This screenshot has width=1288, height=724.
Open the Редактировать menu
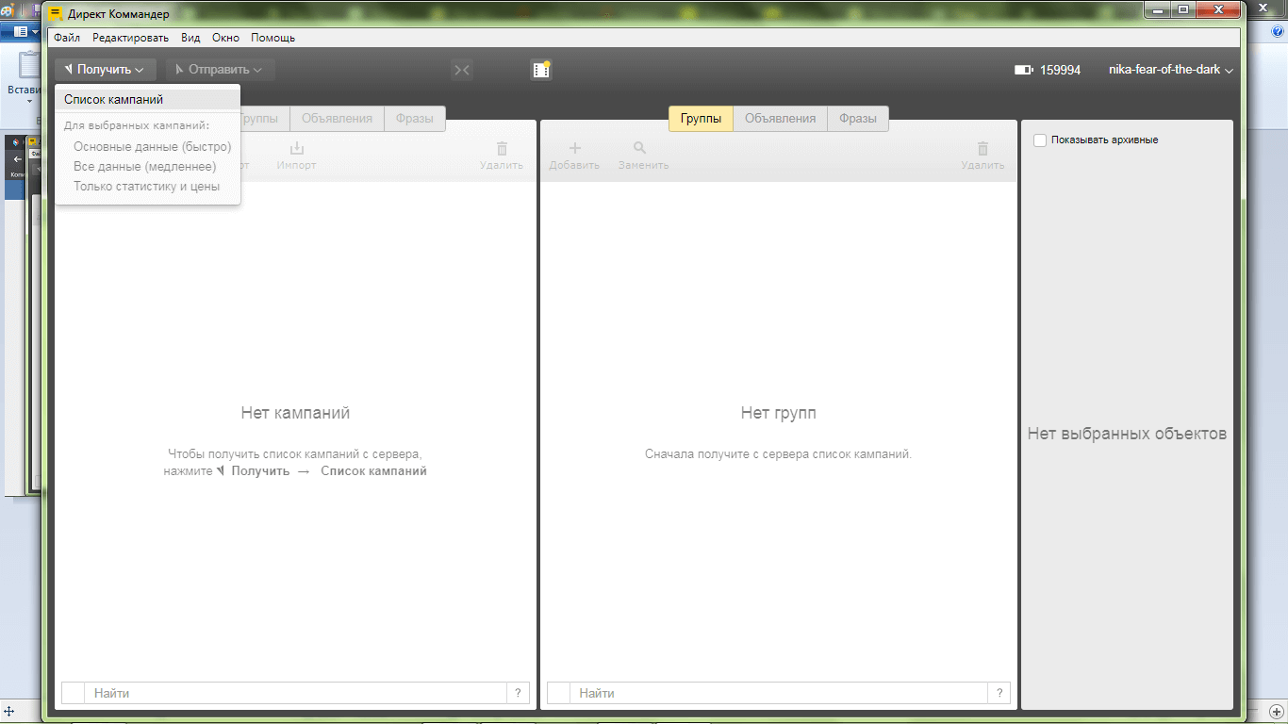pyautogui.click(x=130, y=38)
